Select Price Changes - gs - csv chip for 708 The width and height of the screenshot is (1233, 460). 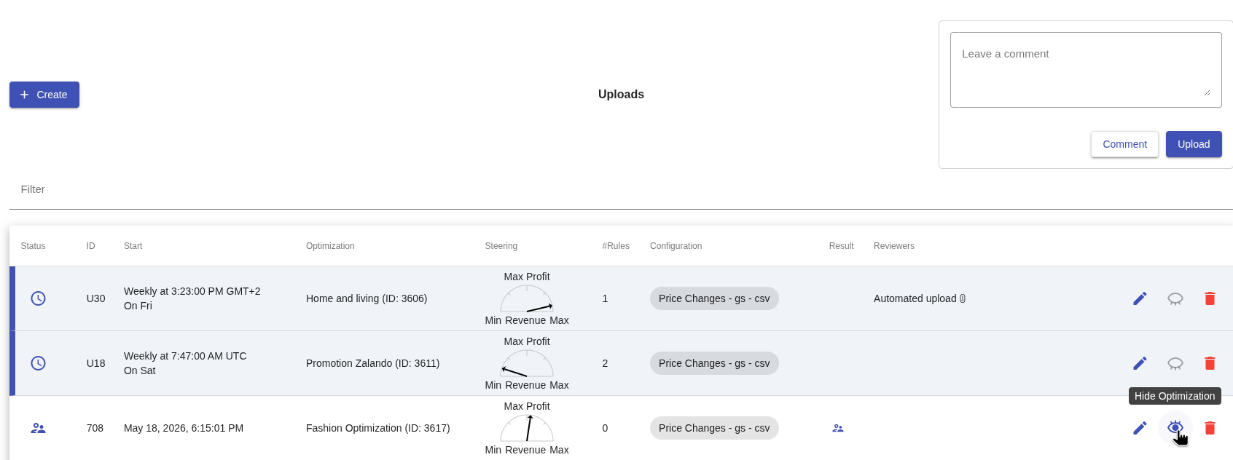coord(714,428)
